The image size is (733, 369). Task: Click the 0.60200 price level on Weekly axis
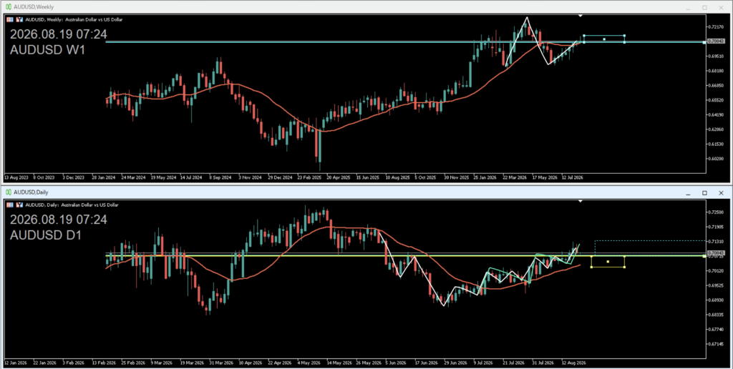pos(716,158)
